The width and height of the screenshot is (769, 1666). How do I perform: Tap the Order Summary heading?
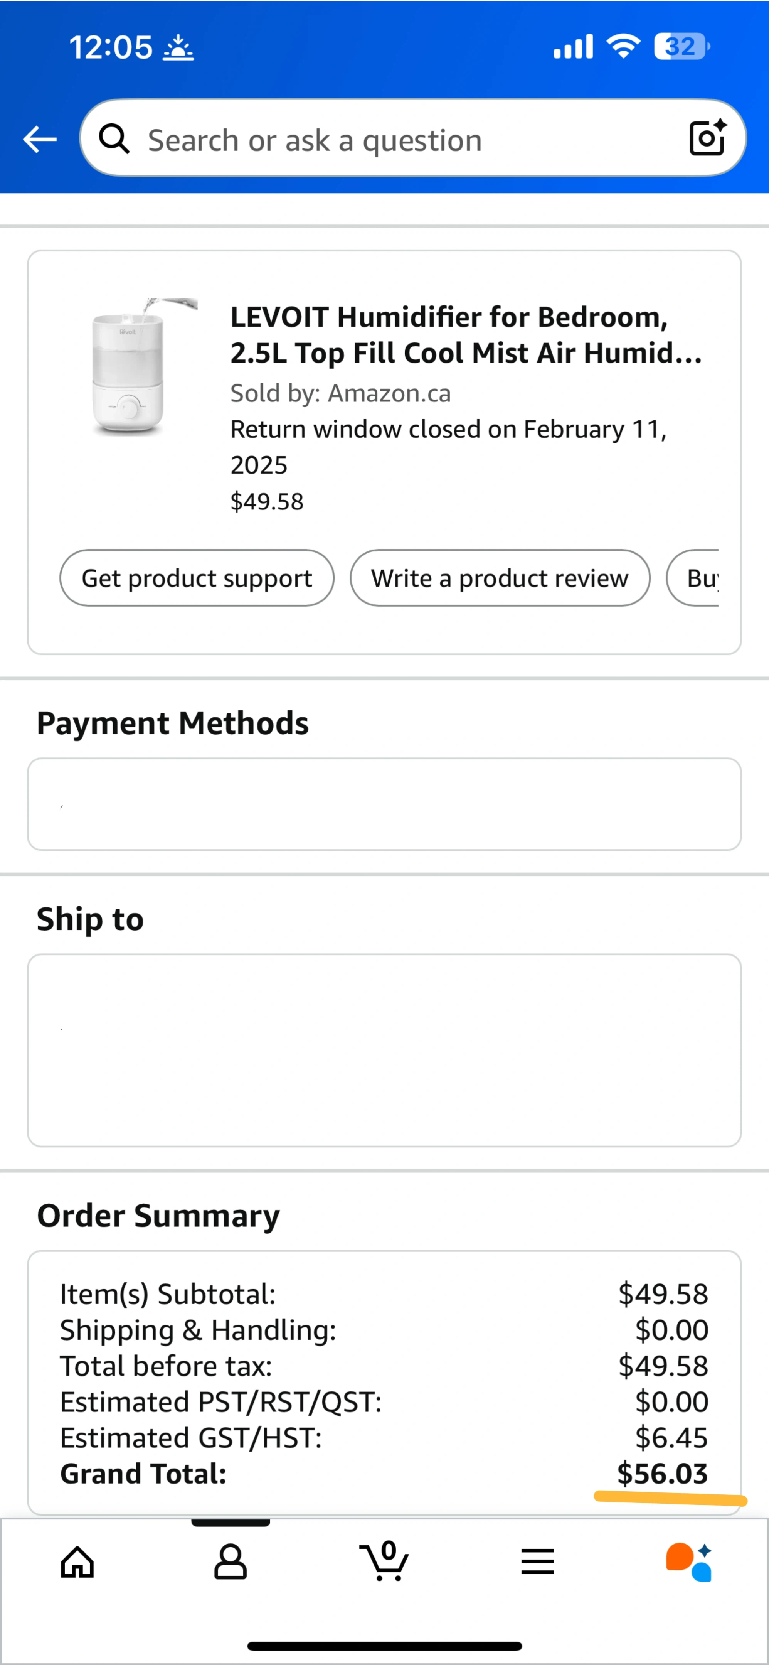coord(158,1215)
